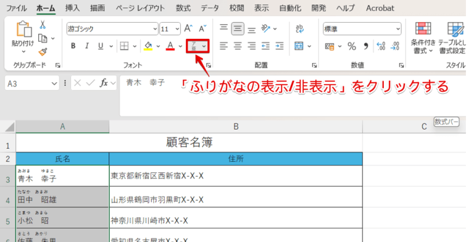Open the fill color dropdown arrow
This screenshot has height=242, width=474.
[x=158, y=46]
